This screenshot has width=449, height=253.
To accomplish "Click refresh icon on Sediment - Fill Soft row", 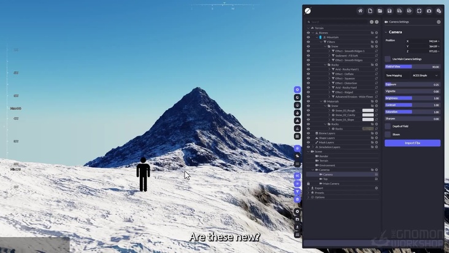I will (x=377, y=56).
